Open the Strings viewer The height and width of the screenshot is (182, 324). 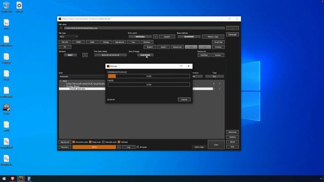pyautogui.click(x=106, y=42)
